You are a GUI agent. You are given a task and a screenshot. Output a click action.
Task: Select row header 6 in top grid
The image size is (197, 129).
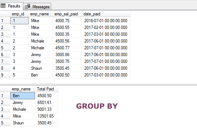click(x=5, y=55)
